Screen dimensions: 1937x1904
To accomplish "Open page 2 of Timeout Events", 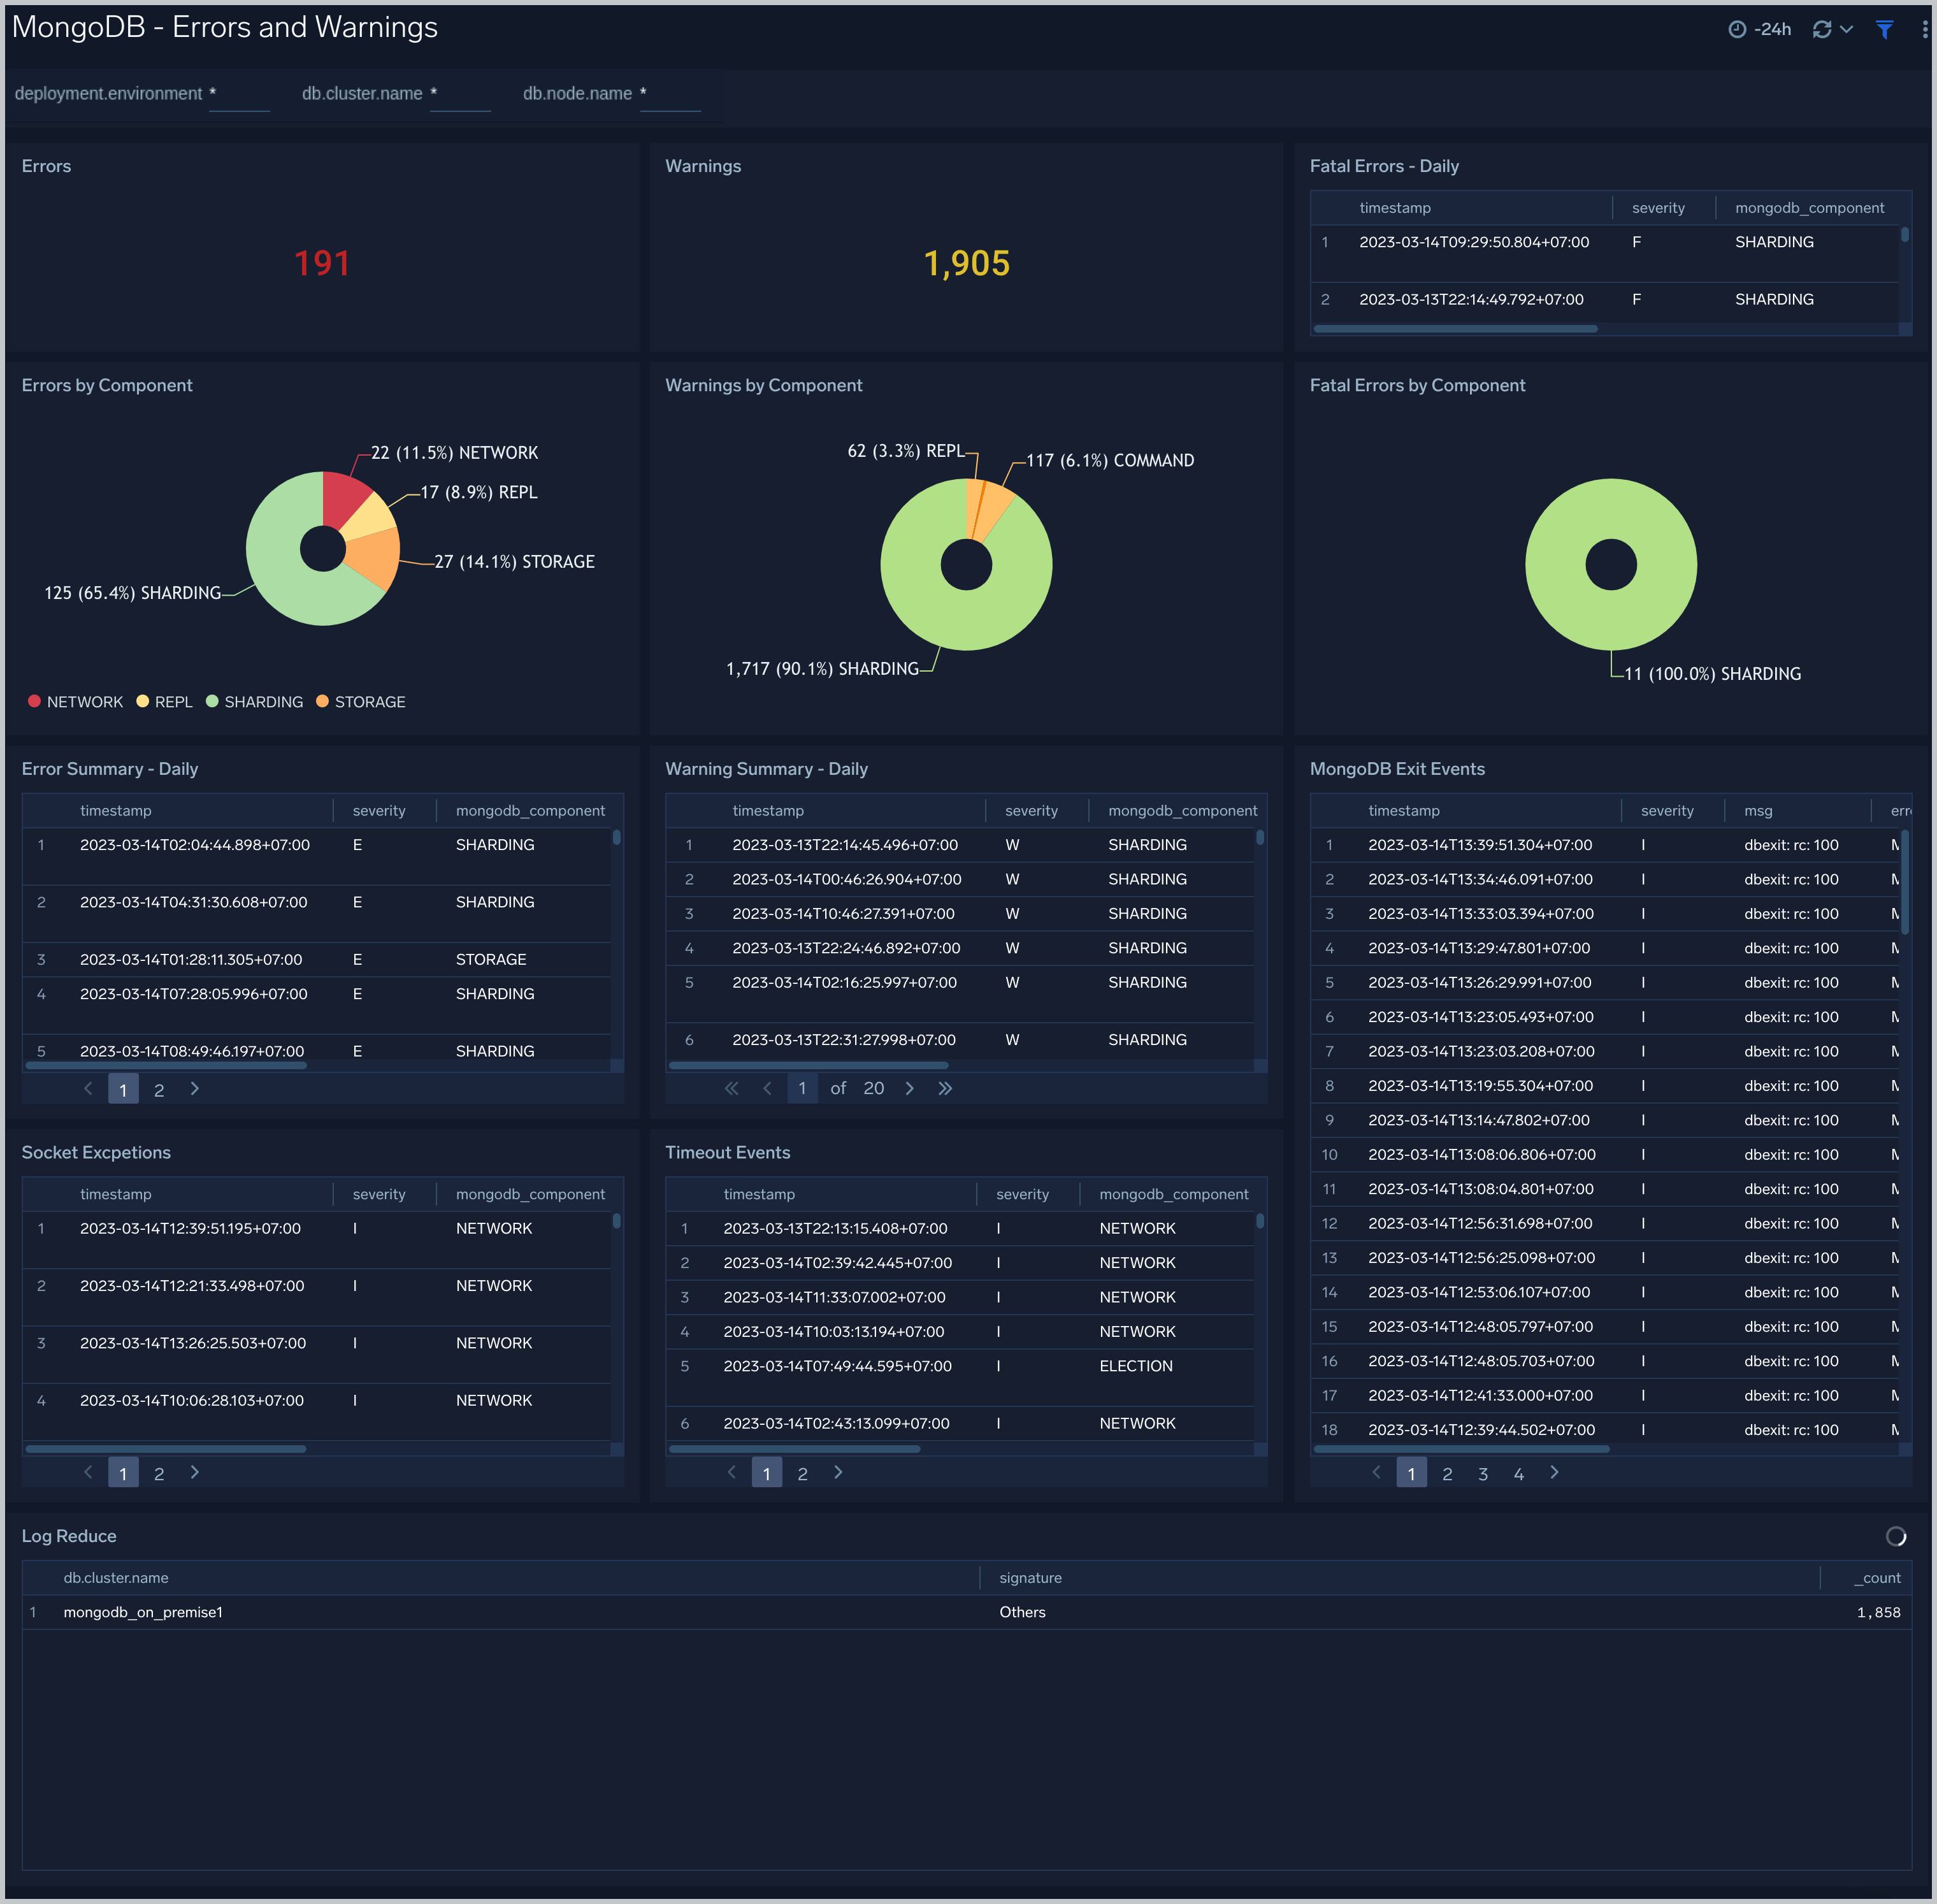I will (x=802, y=1473).
